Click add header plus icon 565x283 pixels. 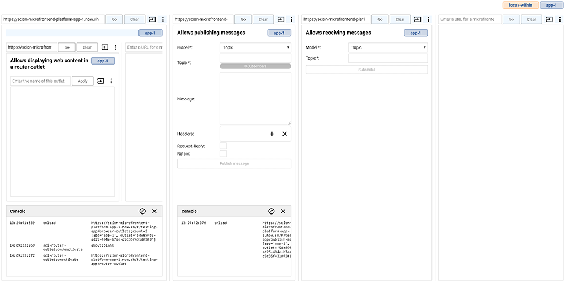tap(271, 134)
